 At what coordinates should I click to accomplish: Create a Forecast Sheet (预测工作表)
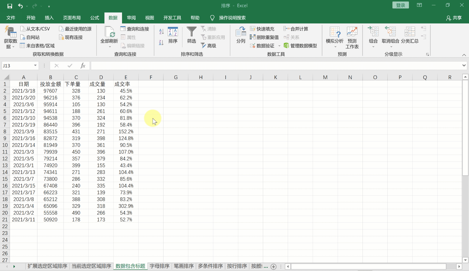[x=352, y=38]
